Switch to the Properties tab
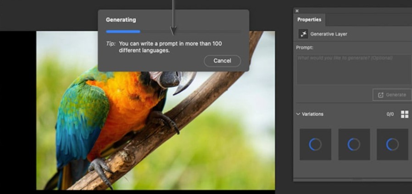Viewport: 412px width, 194px height. [309, 19]
